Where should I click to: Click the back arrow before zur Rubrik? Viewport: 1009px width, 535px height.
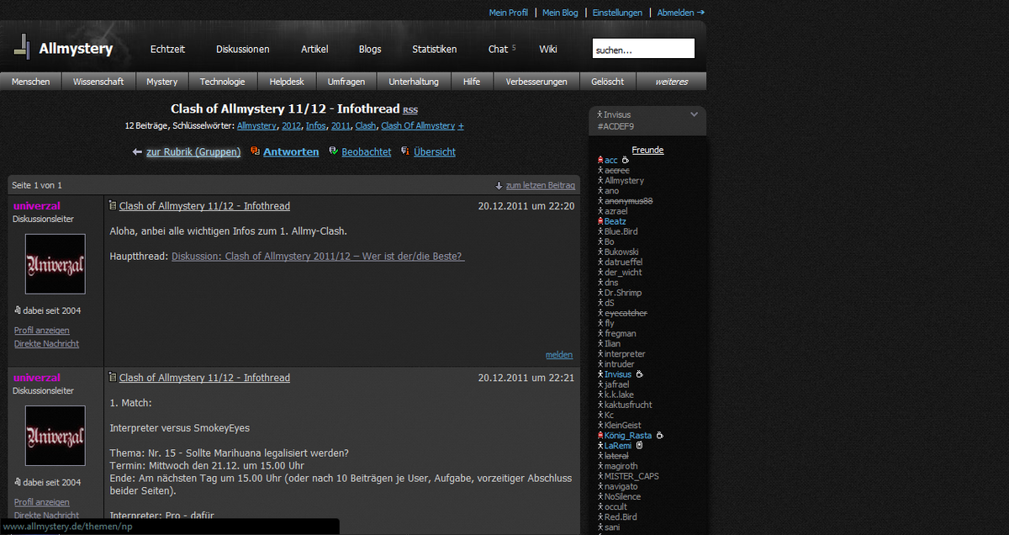pos(137,152)
